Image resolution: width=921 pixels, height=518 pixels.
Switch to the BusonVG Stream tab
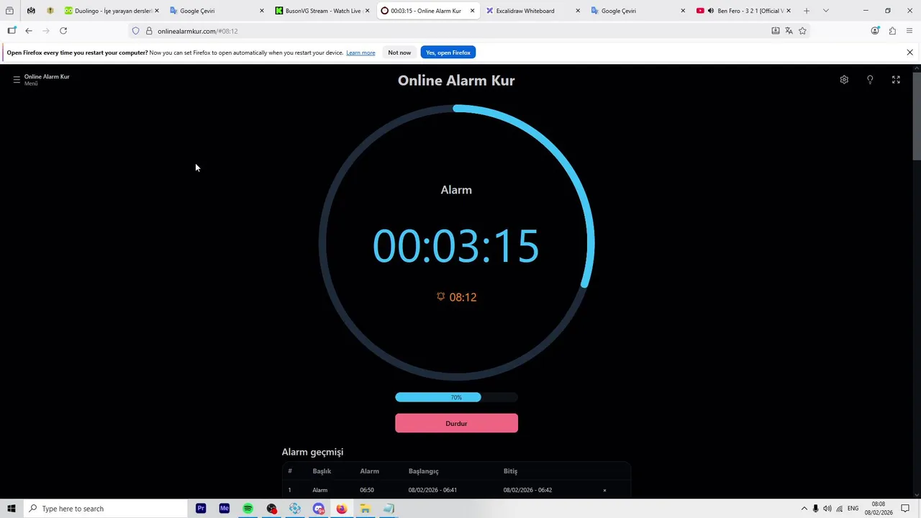tap(322, 11)
